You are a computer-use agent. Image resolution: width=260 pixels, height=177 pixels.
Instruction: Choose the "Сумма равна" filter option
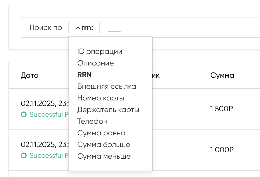pos(101,133)
